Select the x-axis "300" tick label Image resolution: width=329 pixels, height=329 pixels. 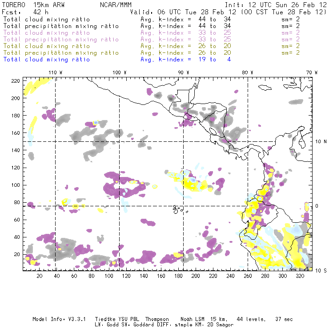[x=282, y=276]
